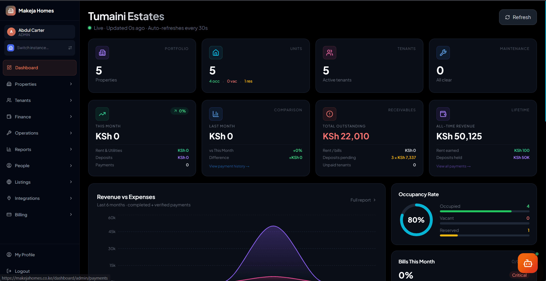Image resolution: width=546 pixels, height=281 pixels.
Task: Click the KSh 50,125 all-time revenue value
Action: tap(459, 136)
